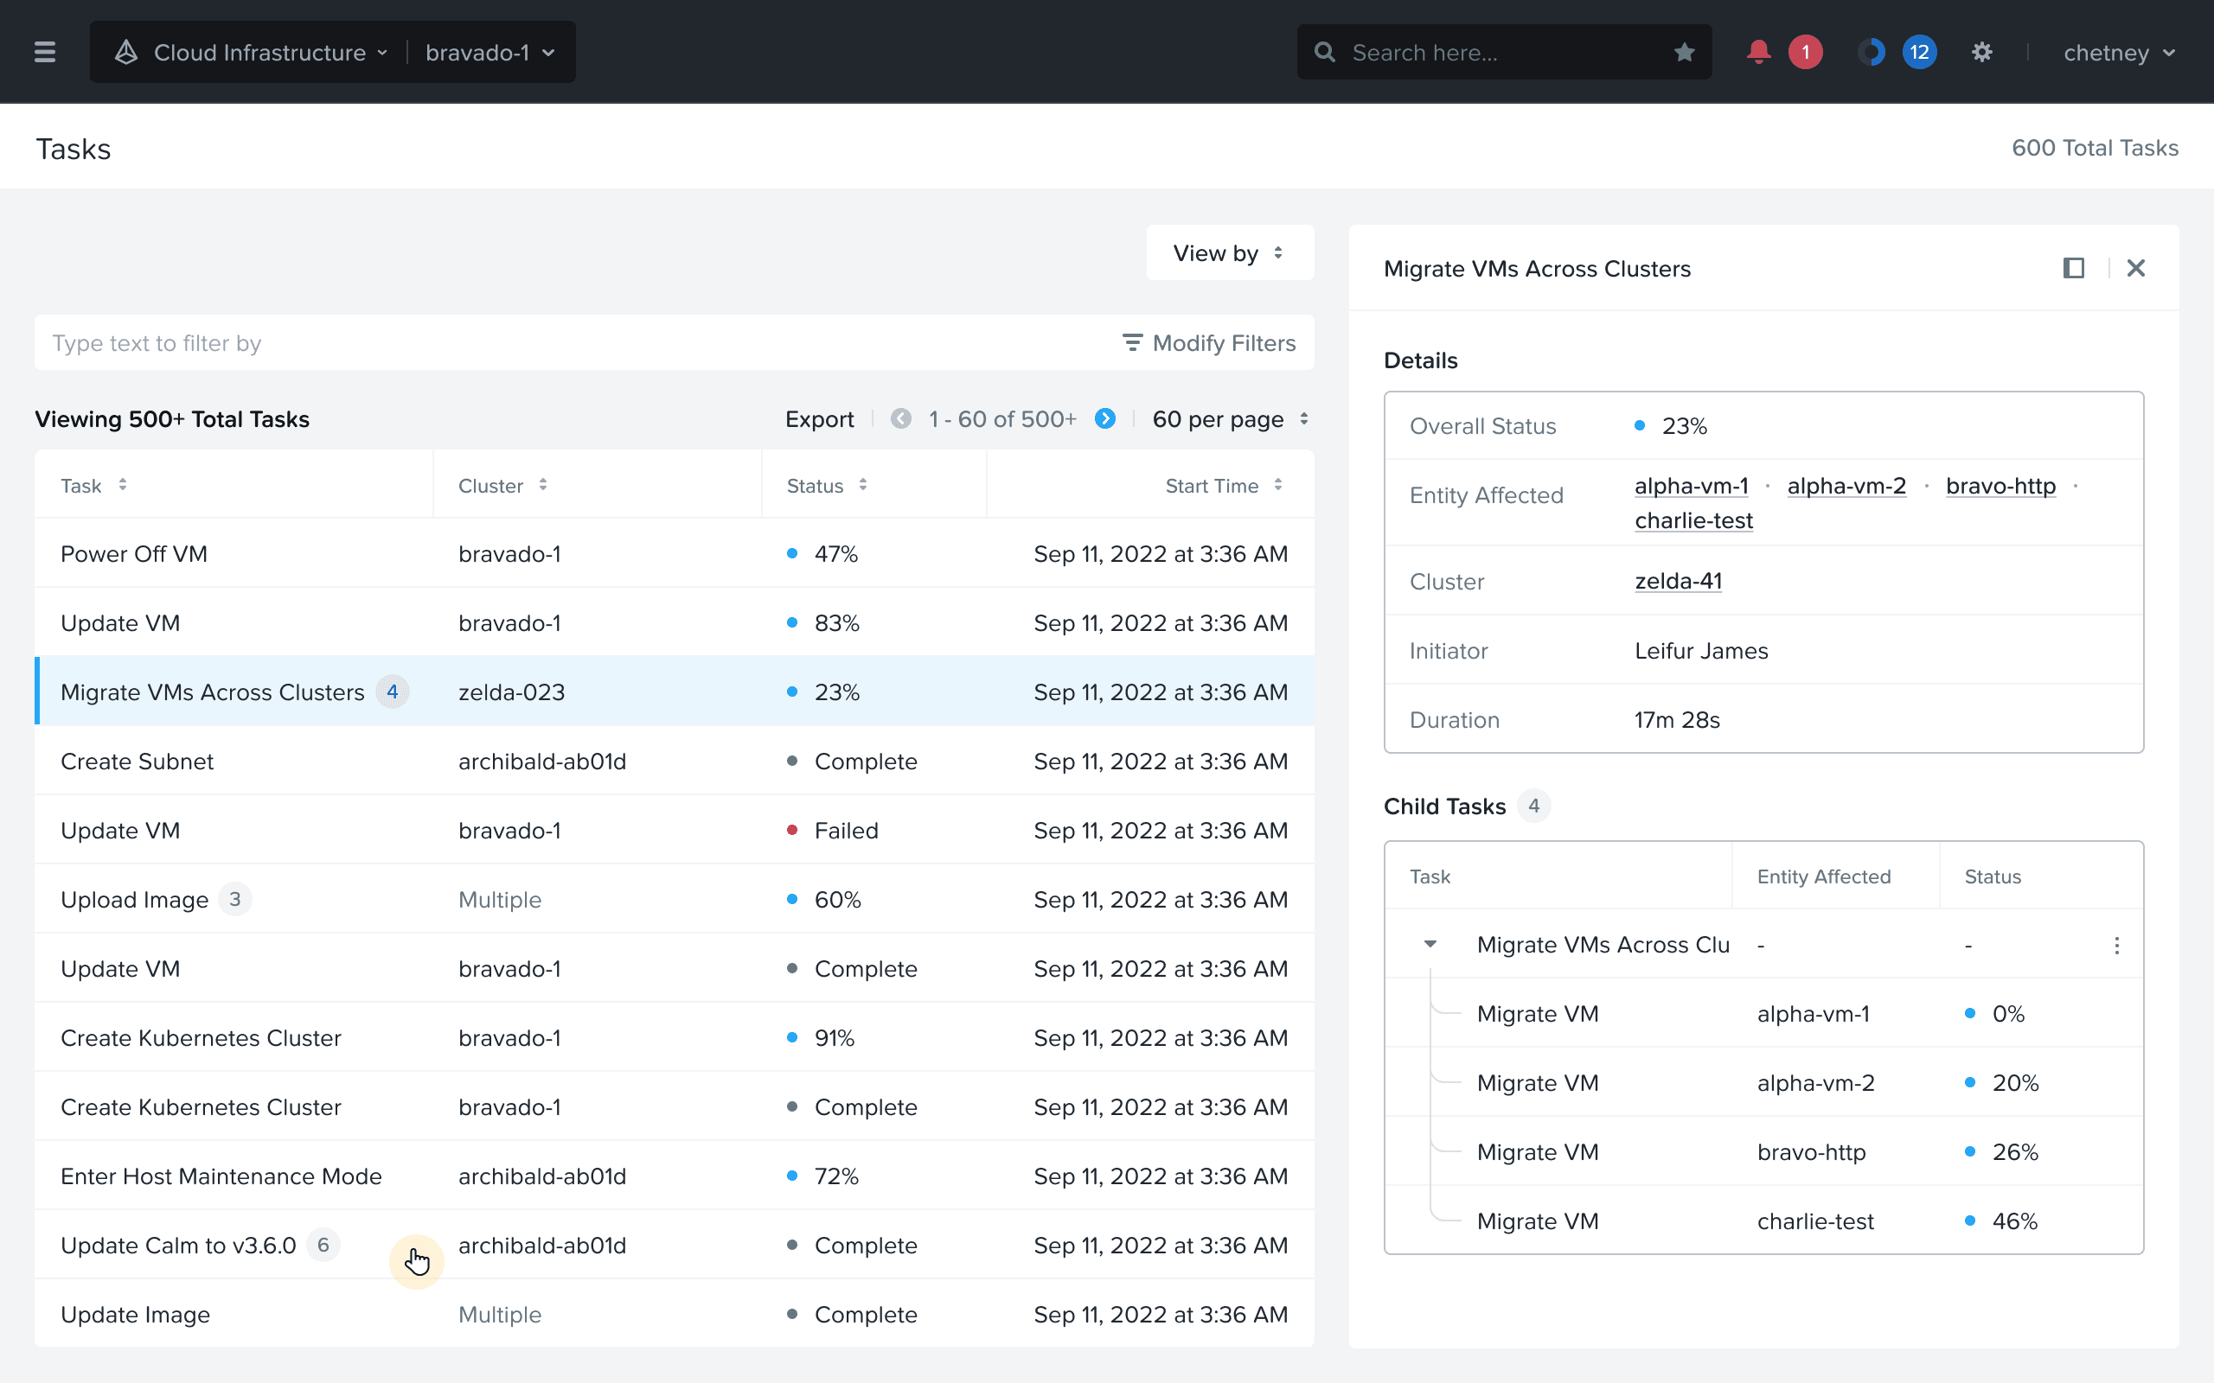Select the Update Image task

coord(136,1315)
